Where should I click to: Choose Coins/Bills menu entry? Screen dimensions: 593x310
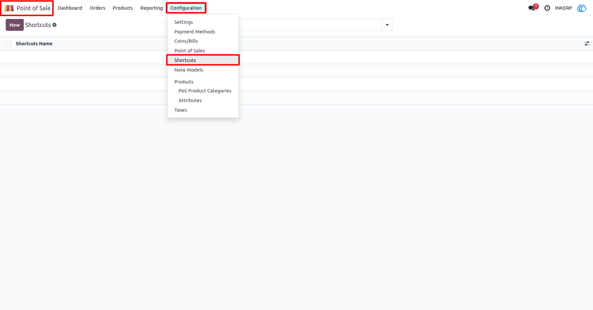click(x=203, y=41)
